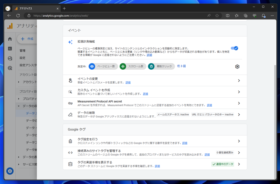Viewport: 280px width, 184px height.
Task: Open the favorites list icon
Action: [237, 15]
